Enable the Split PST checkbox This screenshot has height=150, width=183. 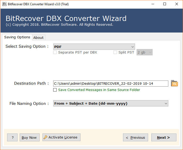(x=115, y=52)
